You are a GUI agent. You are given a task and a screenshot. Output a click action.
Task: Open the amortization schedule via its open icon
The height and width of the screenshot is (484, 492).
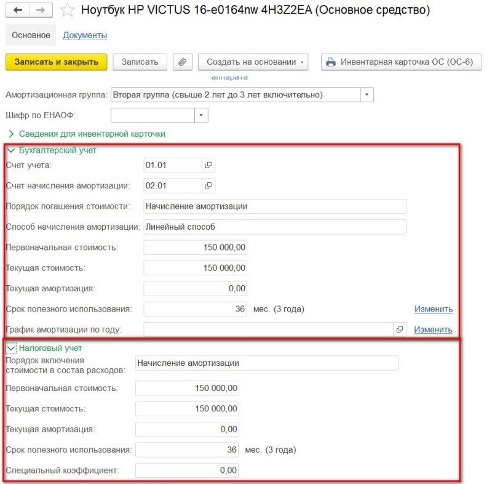click(x=399, y=329)
